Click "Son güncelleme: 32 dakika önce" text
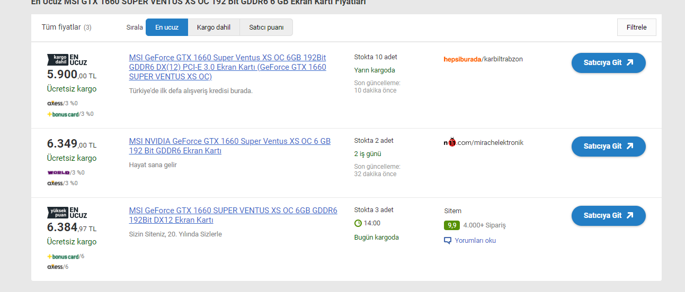685x292 pixels. tap(377, 170)
